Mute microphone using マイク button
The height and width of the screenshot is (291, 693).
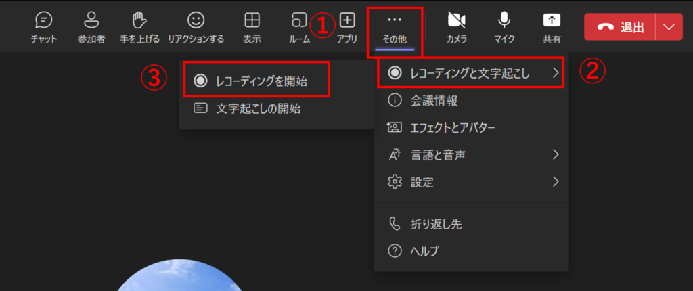pyautogui.click(x=504, y=27)
